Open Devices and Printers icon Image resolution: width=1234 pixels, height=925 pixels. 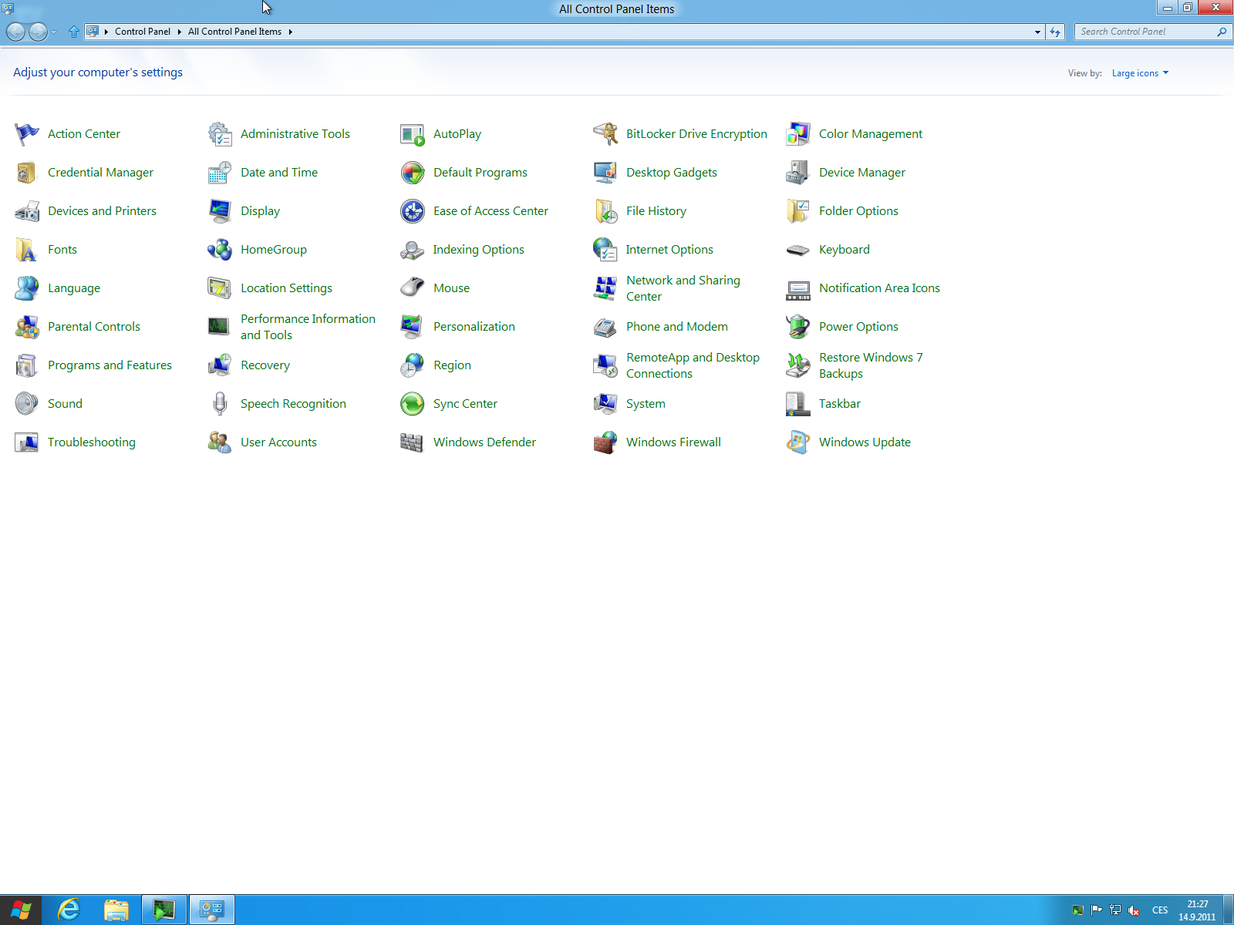27,211
